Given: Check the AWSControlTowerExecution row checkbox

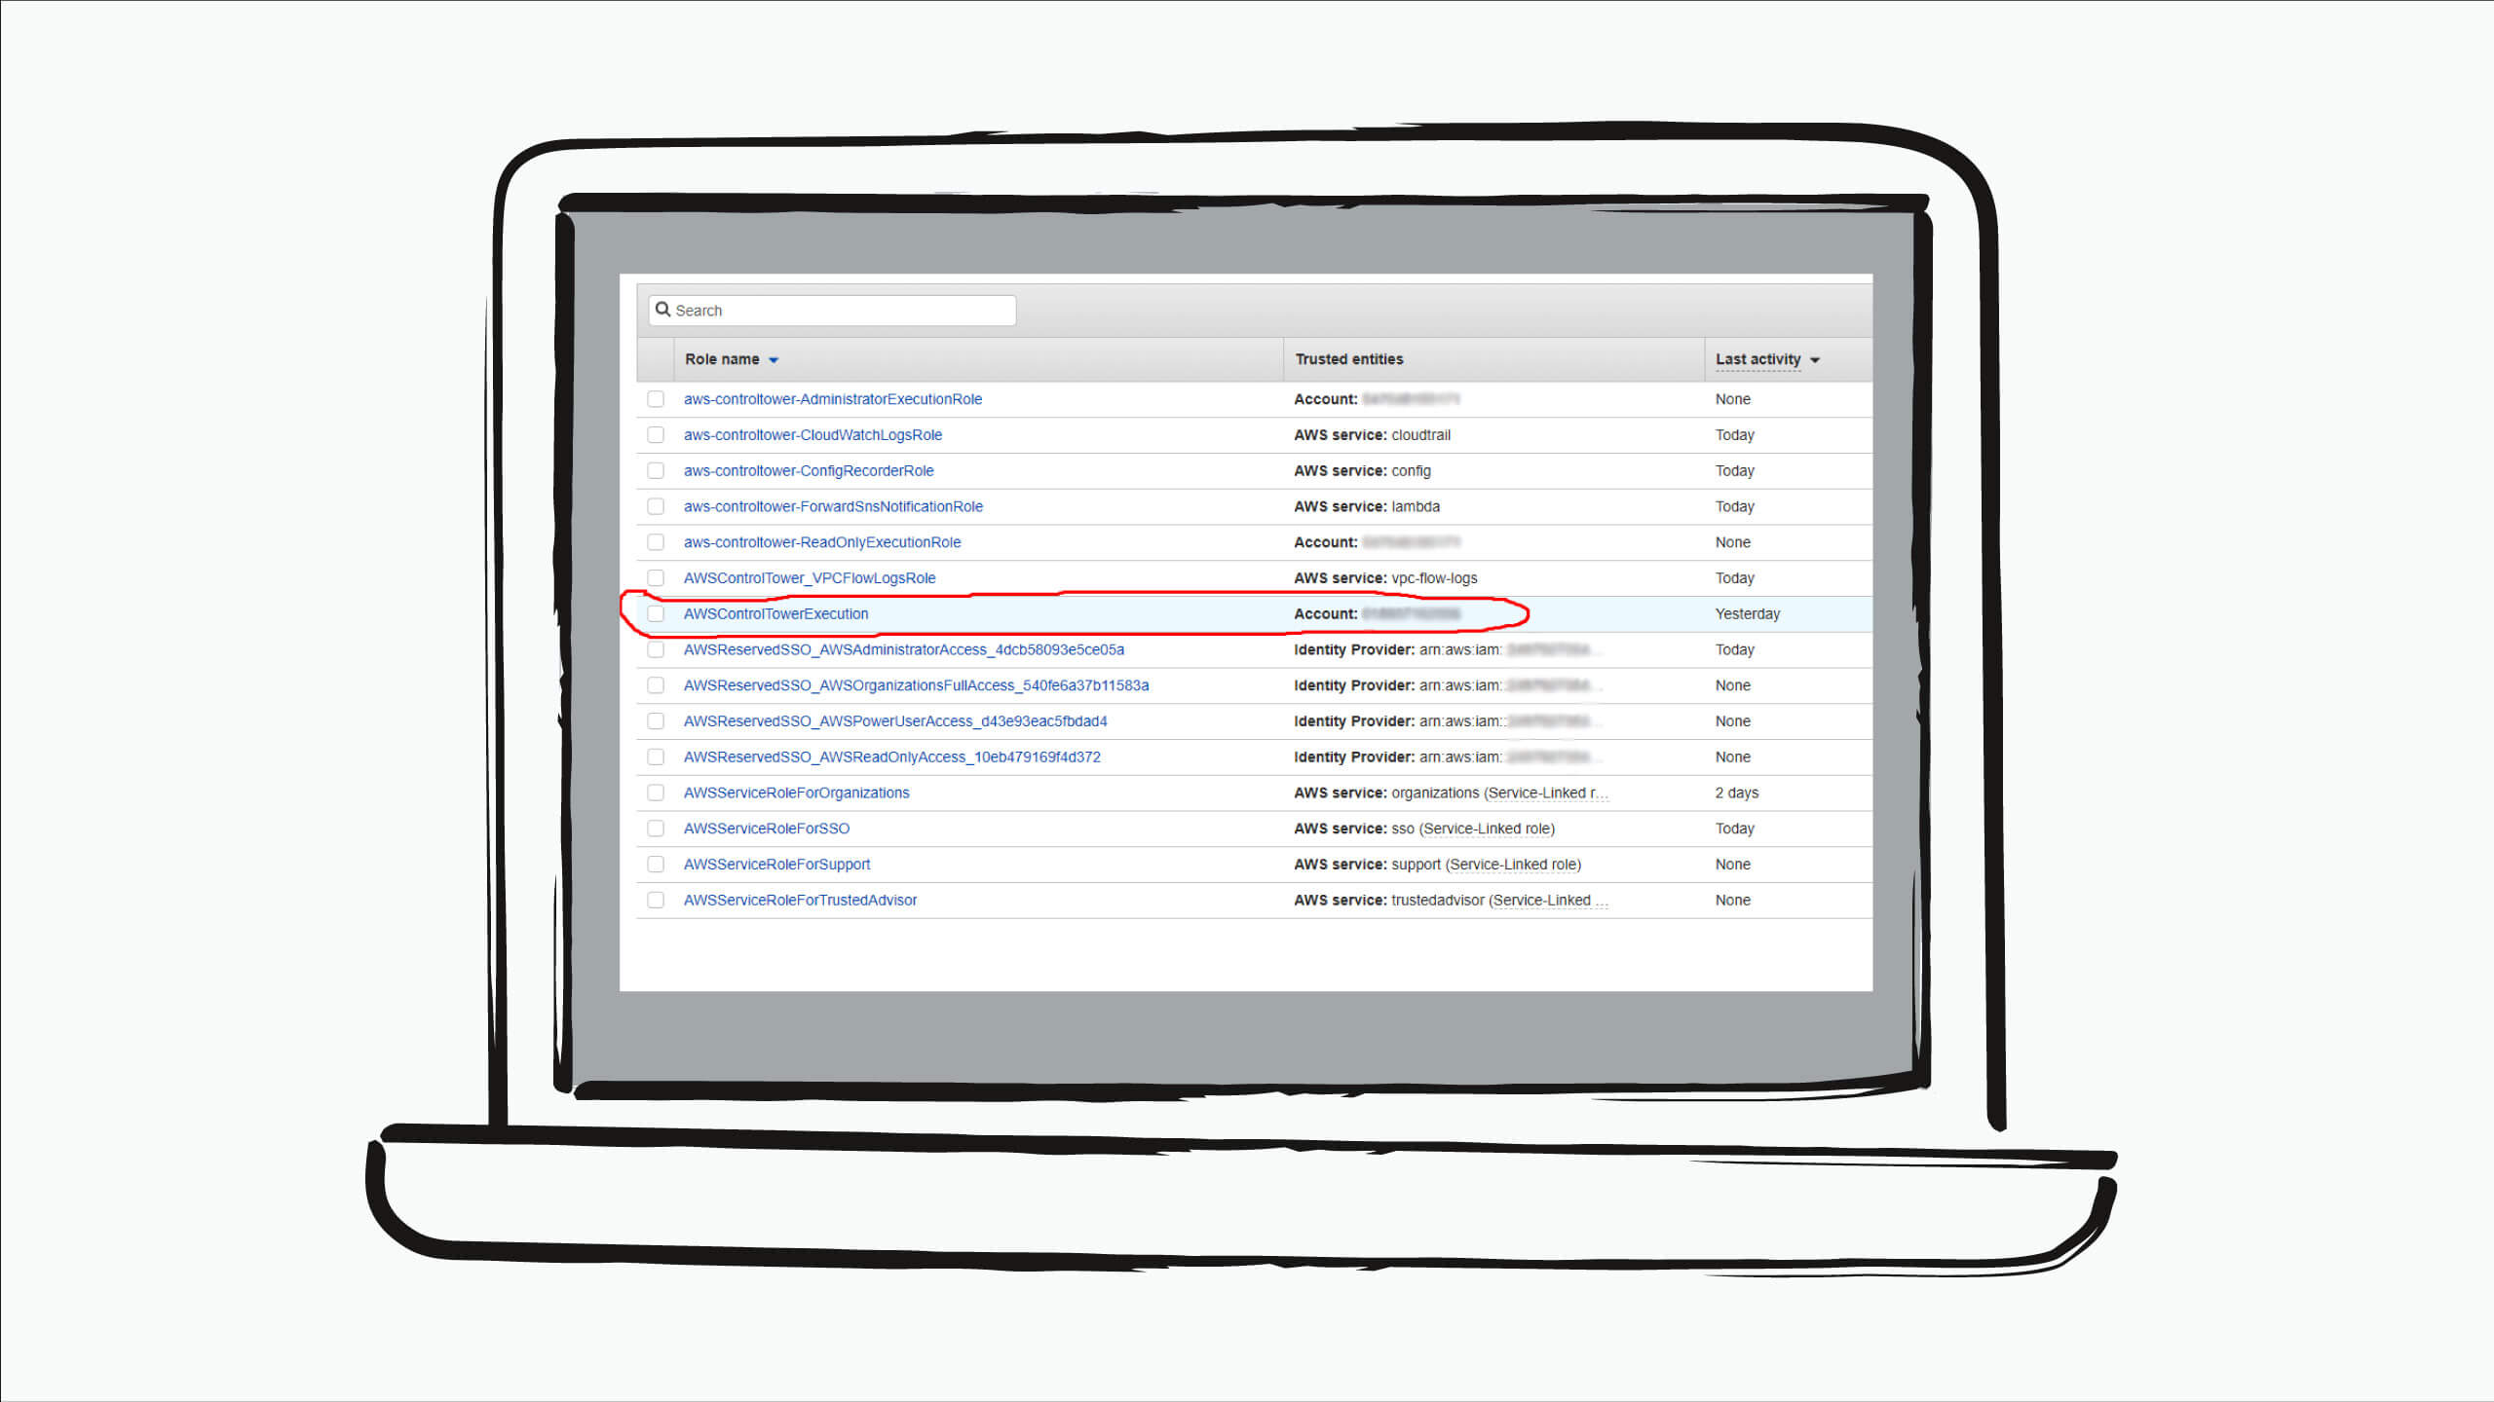Looking at the screenshot, I should (x=656, y=613).
